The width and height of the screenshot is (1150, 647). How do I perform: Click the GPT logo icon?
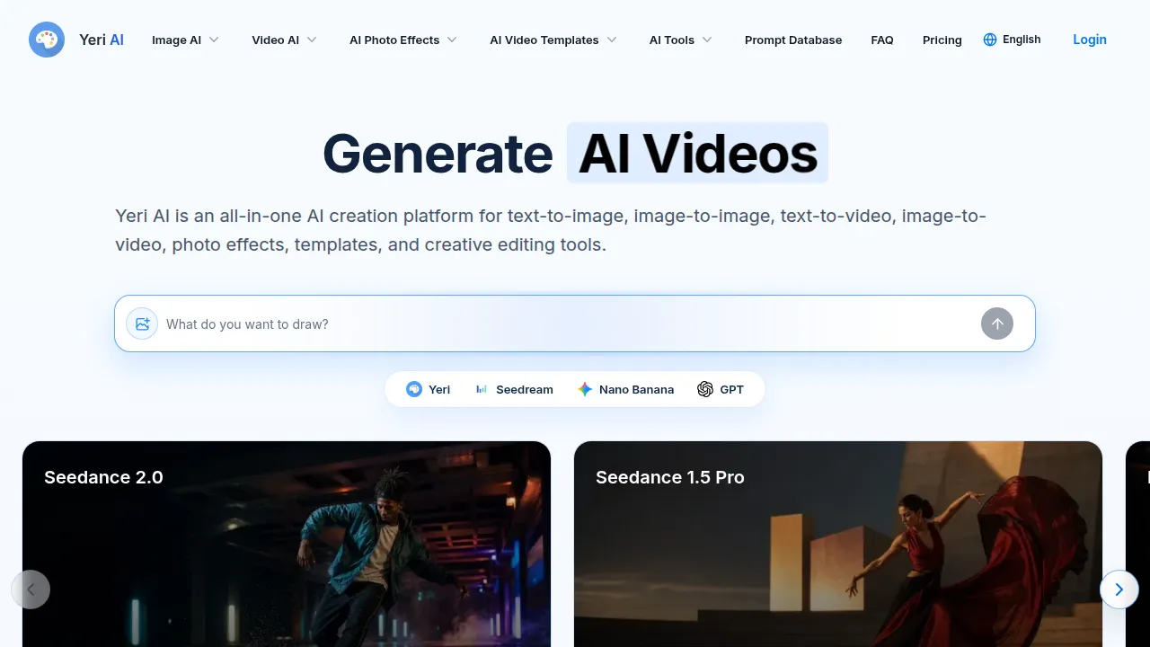(x=705, y=389)
